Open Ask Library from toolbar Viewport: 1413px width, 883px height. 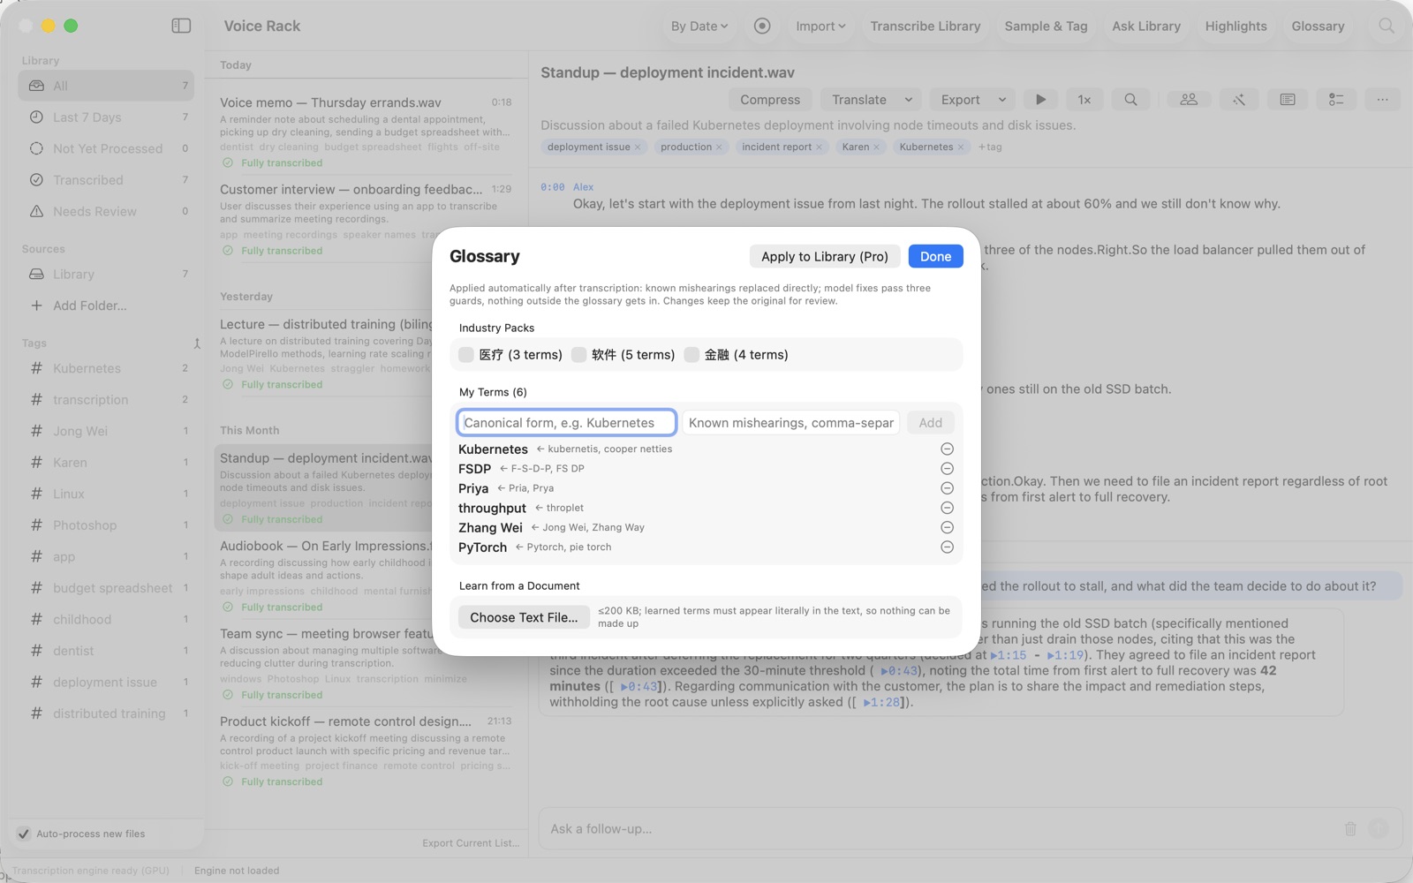click(x=1146, y=26)
